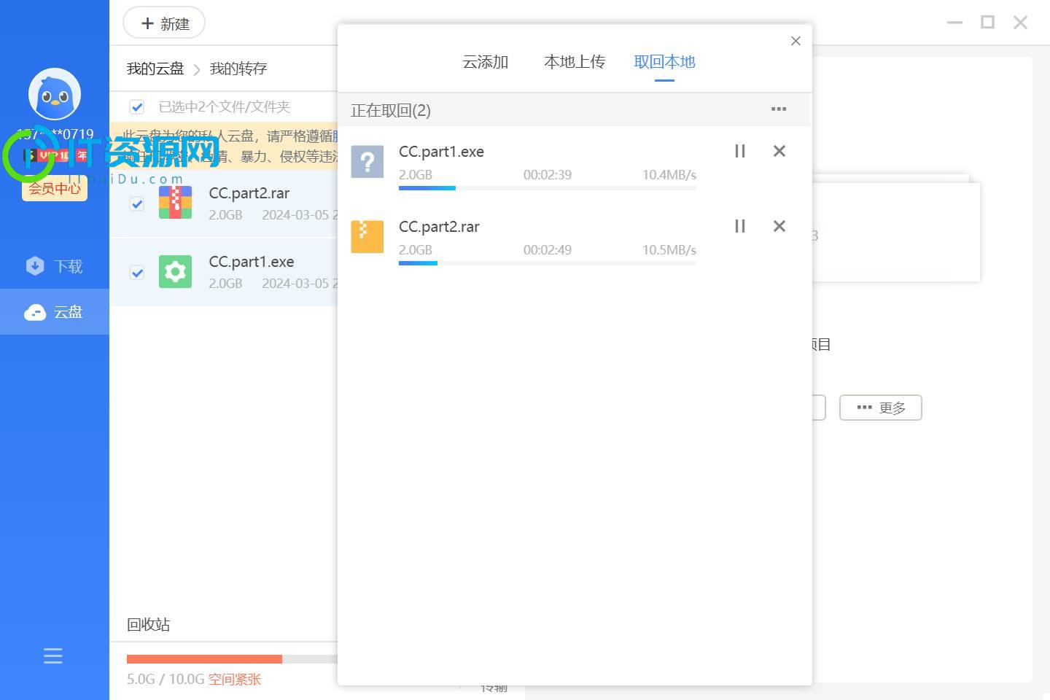The height and width of the screenshot is (700, 1050).
Task: Click the yellow archive icon of CC.part2.rar download
Action: 367,236
